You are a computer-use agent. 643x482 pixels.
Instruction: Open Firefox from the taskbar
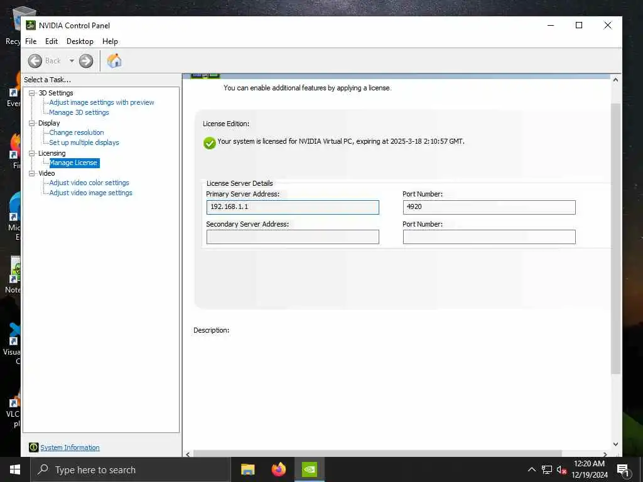(279, 469)
